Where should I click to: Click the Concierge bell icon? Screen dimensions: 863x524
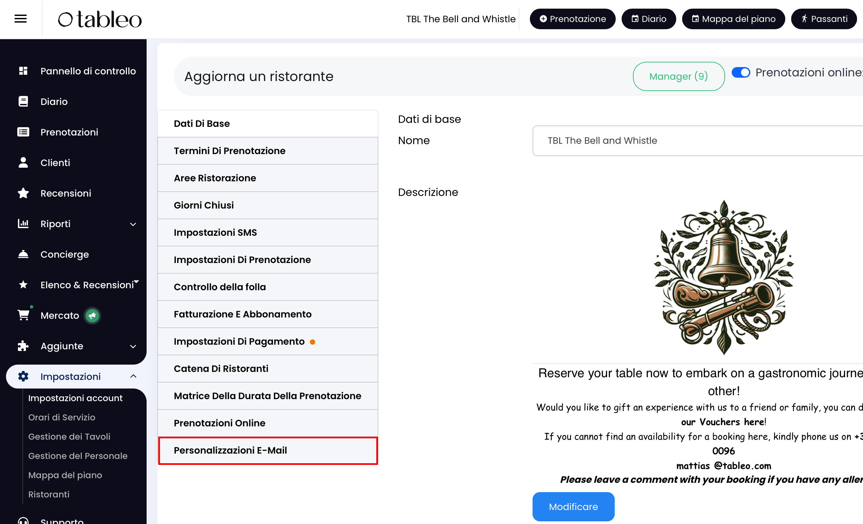pos(23,254)
